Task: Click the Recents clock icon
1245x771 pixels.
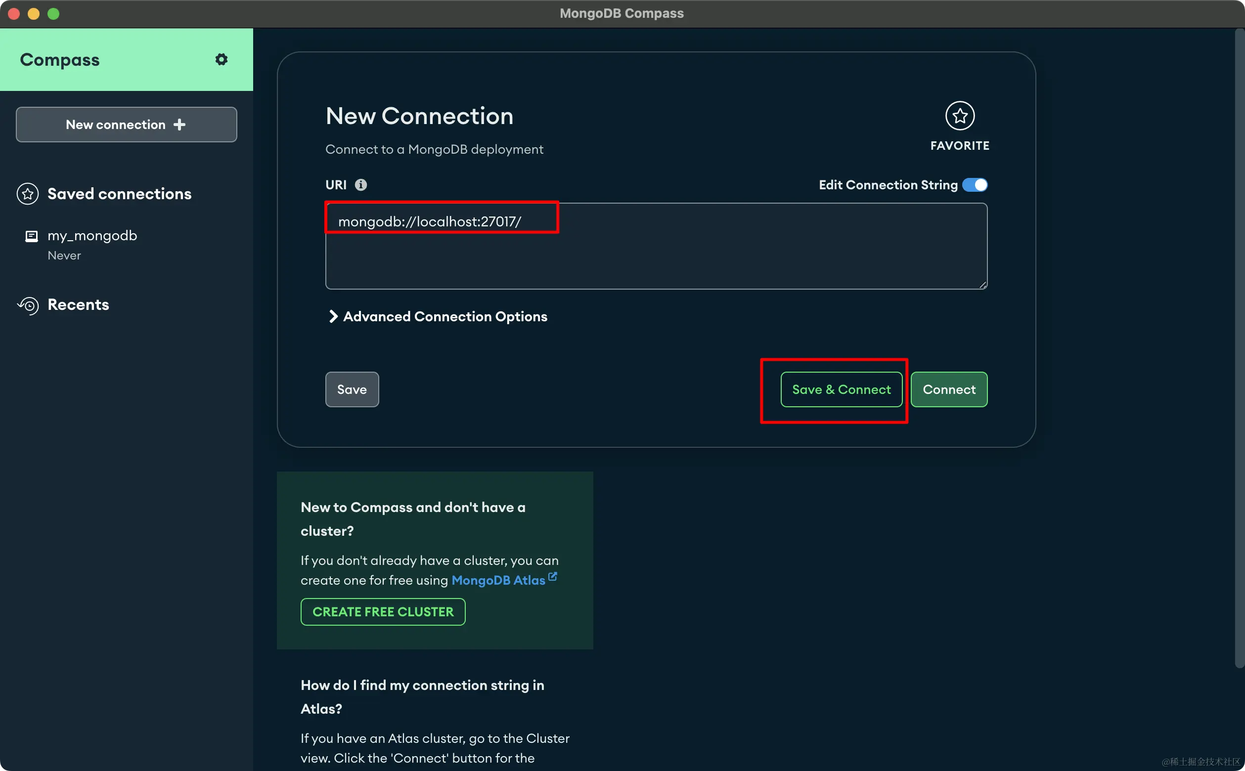Action: tap(28, 305)
